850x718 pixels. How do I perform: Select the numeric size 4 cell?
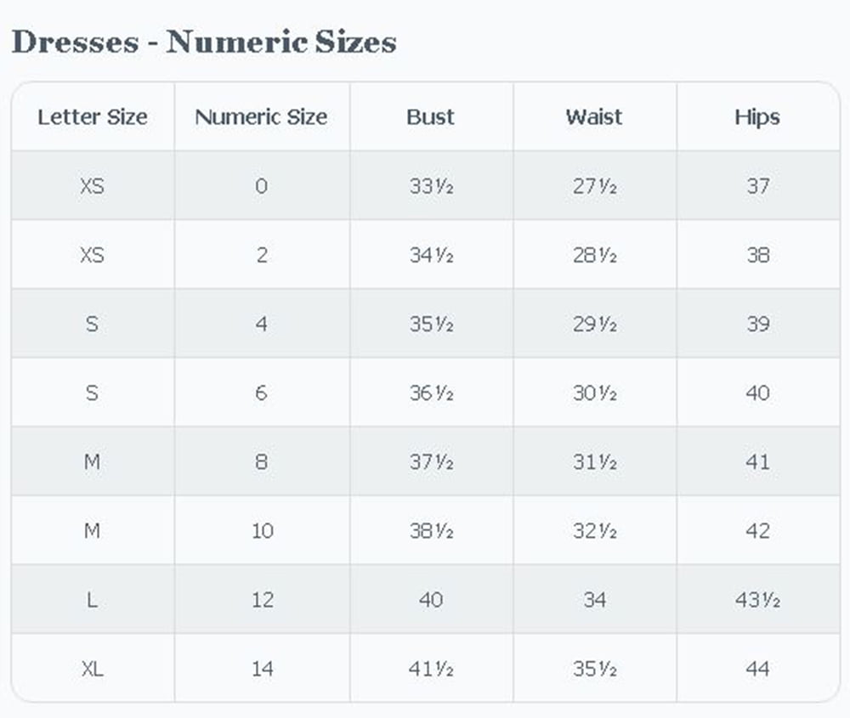coord(262,323)
